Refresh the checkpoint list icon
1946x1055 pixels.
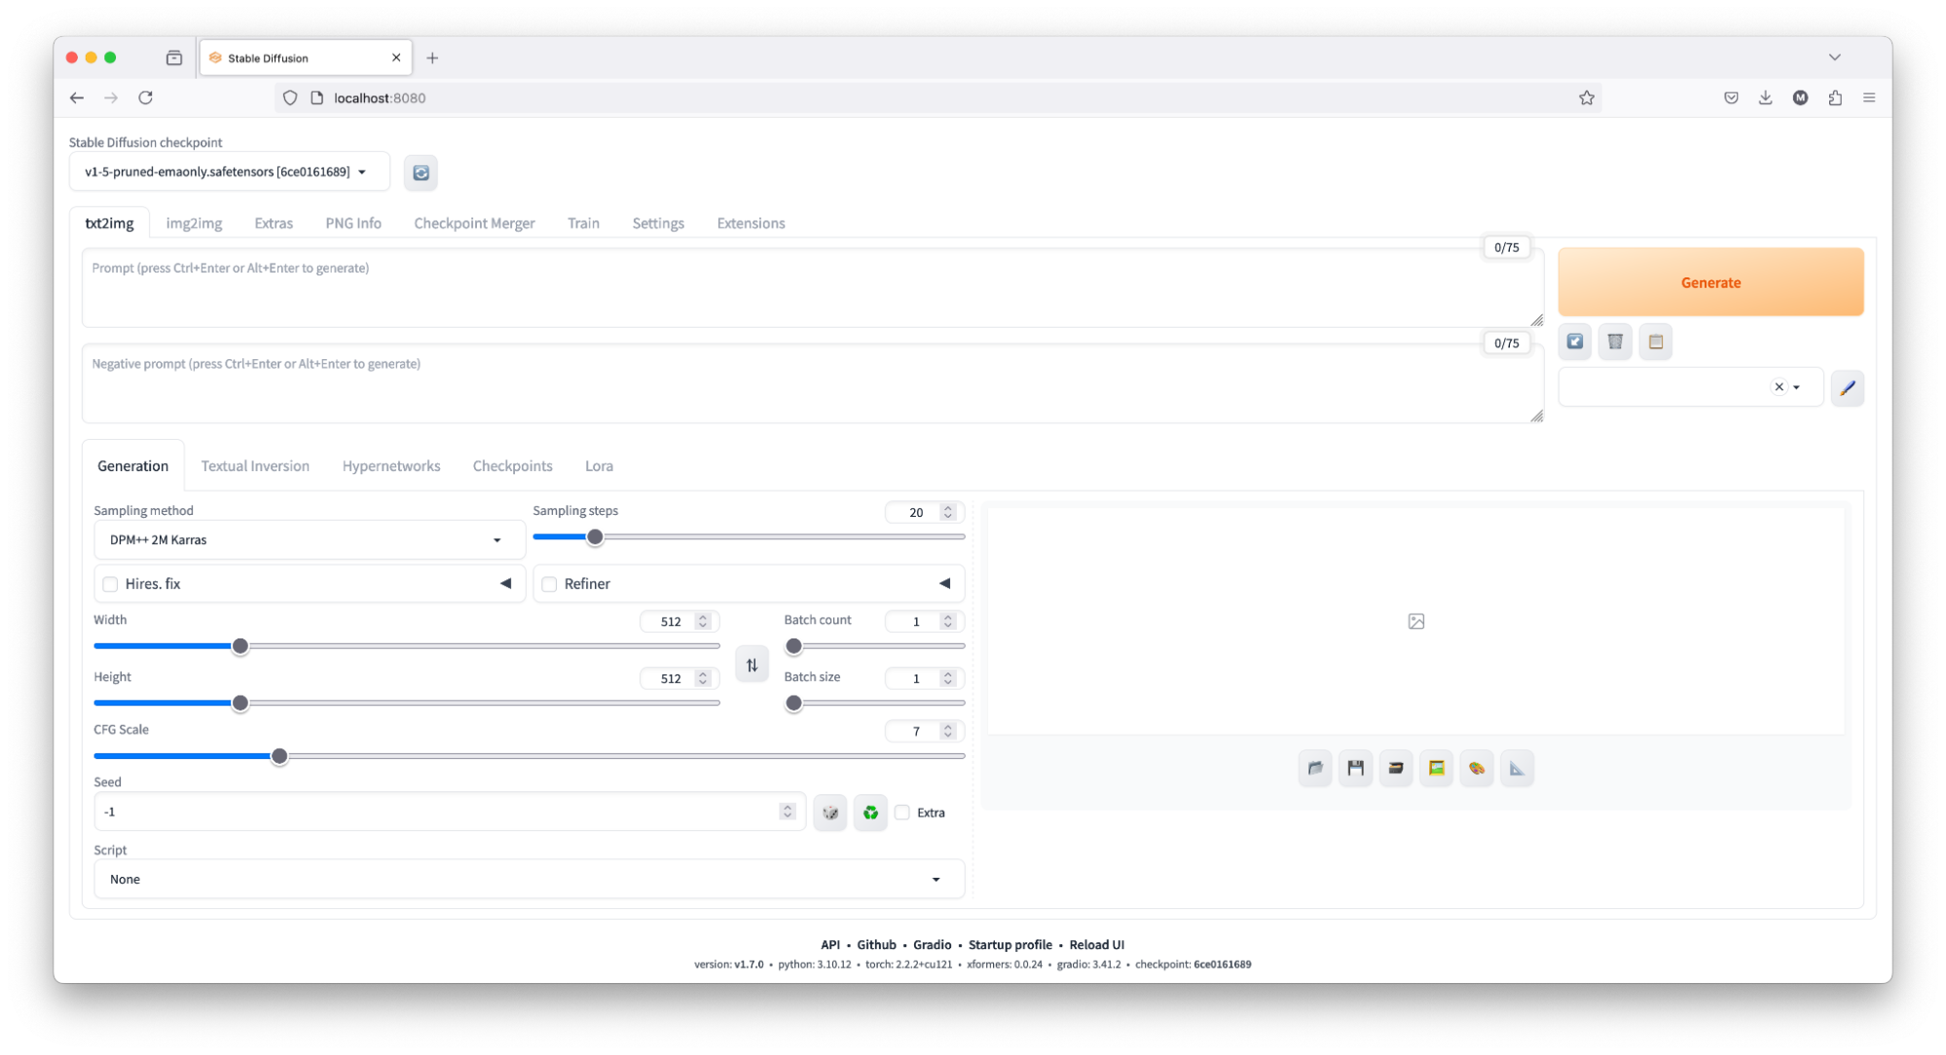(421, 172)
